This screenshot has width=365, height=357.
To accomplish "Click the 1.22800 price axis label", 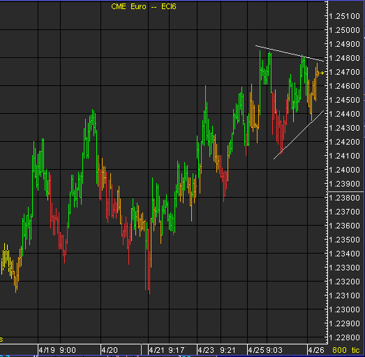I will pyautogui.click(x=345, y=337).
